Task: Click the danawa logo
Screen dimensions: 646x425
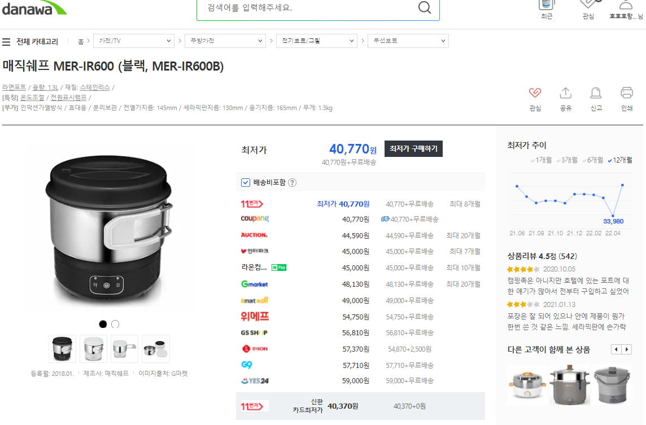Action: coord(34,7)
